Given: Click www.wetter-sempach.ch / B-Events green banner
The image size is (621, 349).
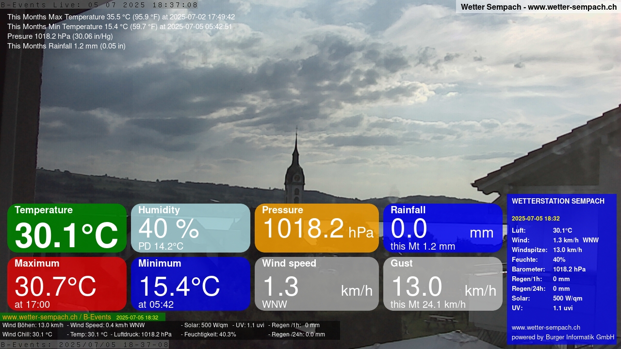Looking at the screenshot, I should [x=82, y=317].
